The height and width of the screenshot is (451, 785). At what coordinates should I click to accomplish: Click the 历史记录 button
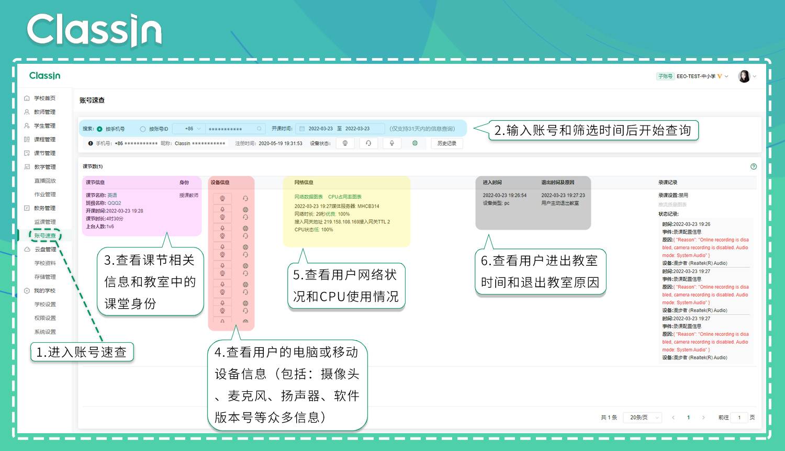click(447, 143)
